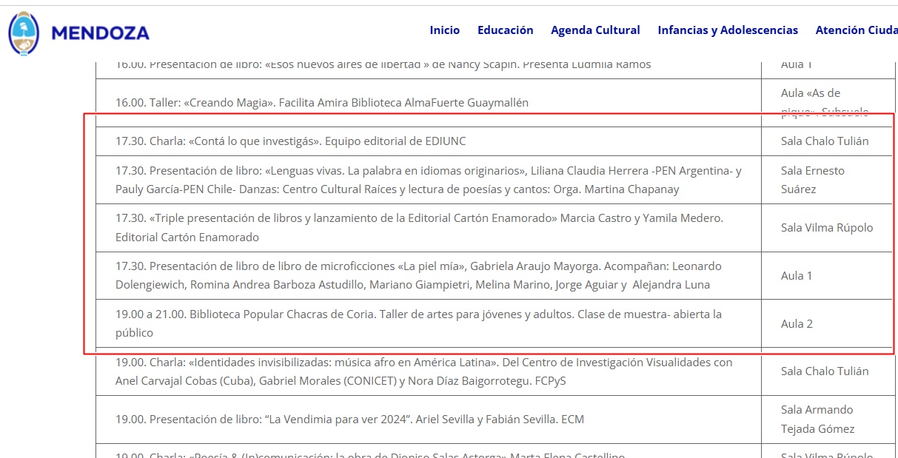
Task: Click the Sala Ernesto Suárez location cell
Action: click(812, 180)
